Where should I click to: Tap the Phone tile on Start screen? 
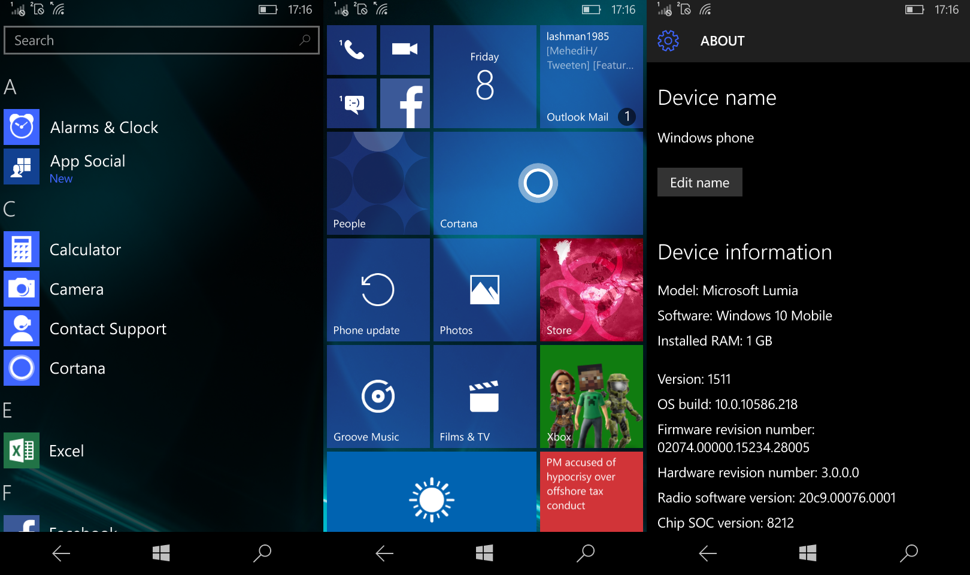tap(351, 50)
